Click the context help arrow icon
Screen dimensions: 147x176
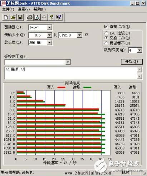[x=59, y=17]
